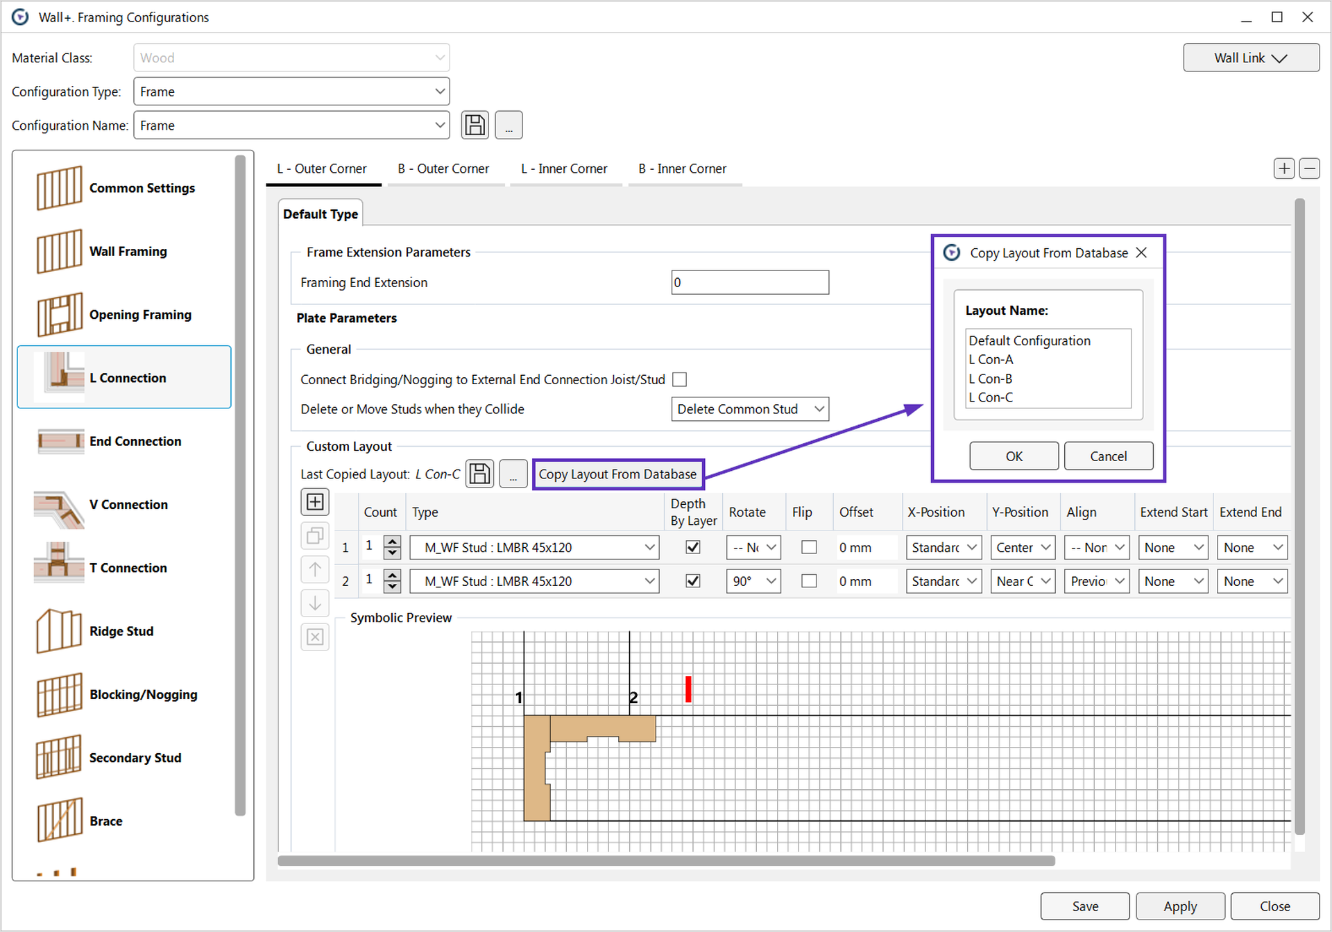Select the End Connection category
Viewport: 1332px width, 932px height.
[x=135, y=441]
